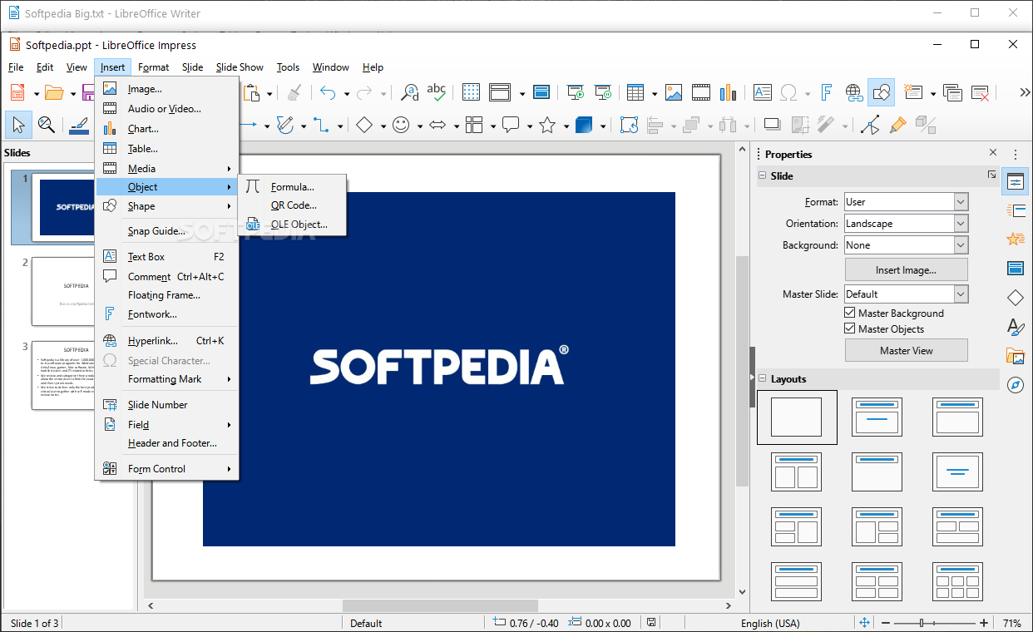Image resolution: width=1033 pixels, height=632 pixels.
Task: Click the Insert Table grid icon in the toolbar
Action: click(x=635, y=92)
